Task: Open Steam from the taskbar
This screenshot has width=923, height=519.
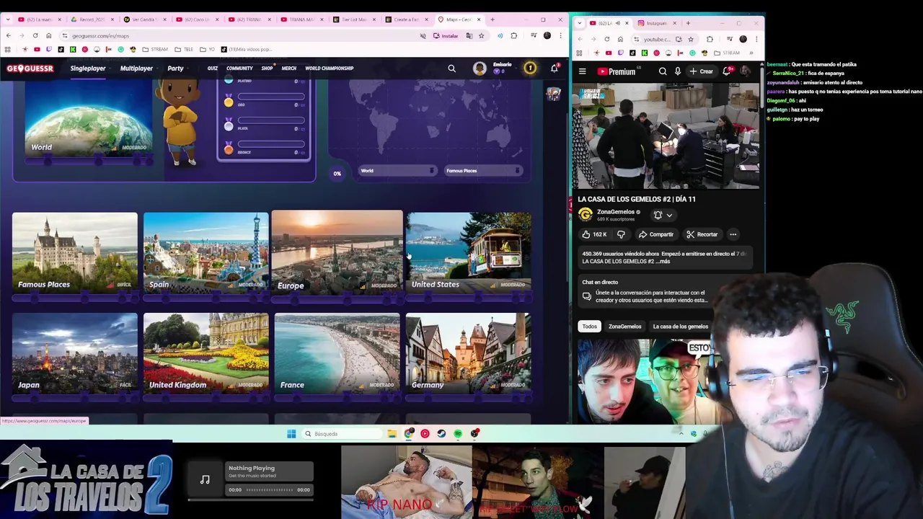Action: pyautogui.click(x=441, y=434)
